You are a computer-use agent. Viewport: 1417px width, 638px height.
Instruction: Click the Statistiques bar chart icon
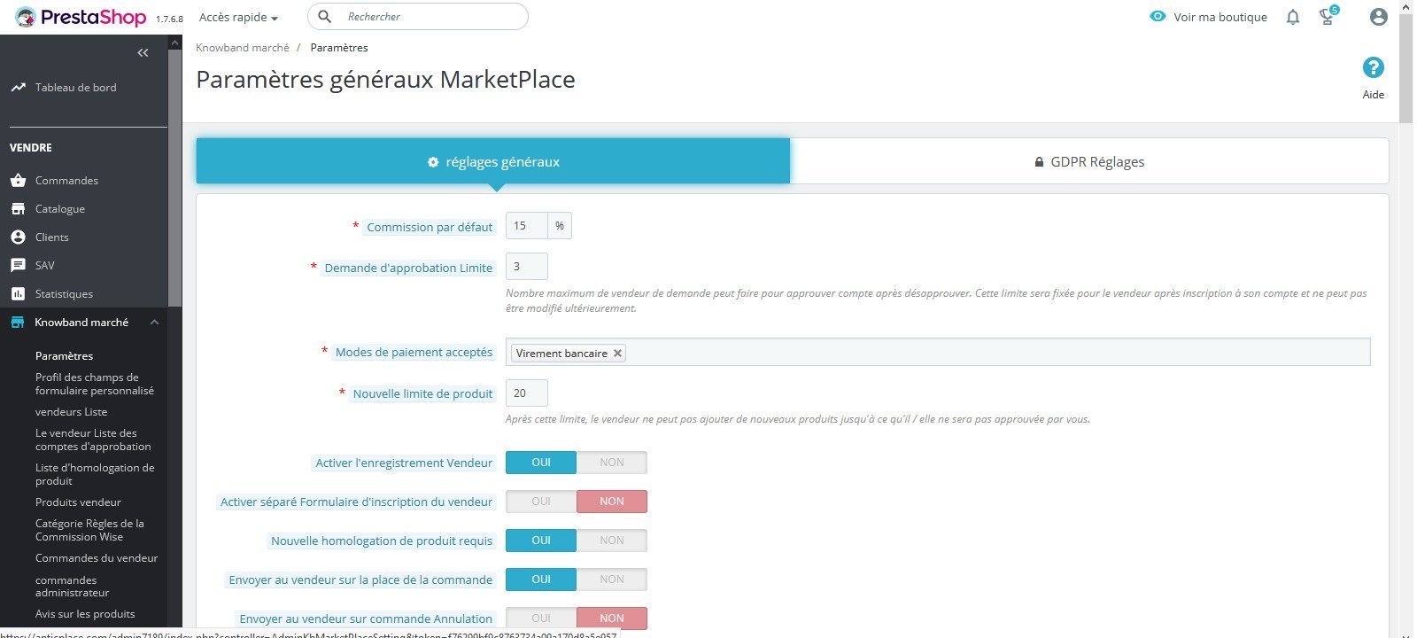point(18,294)
